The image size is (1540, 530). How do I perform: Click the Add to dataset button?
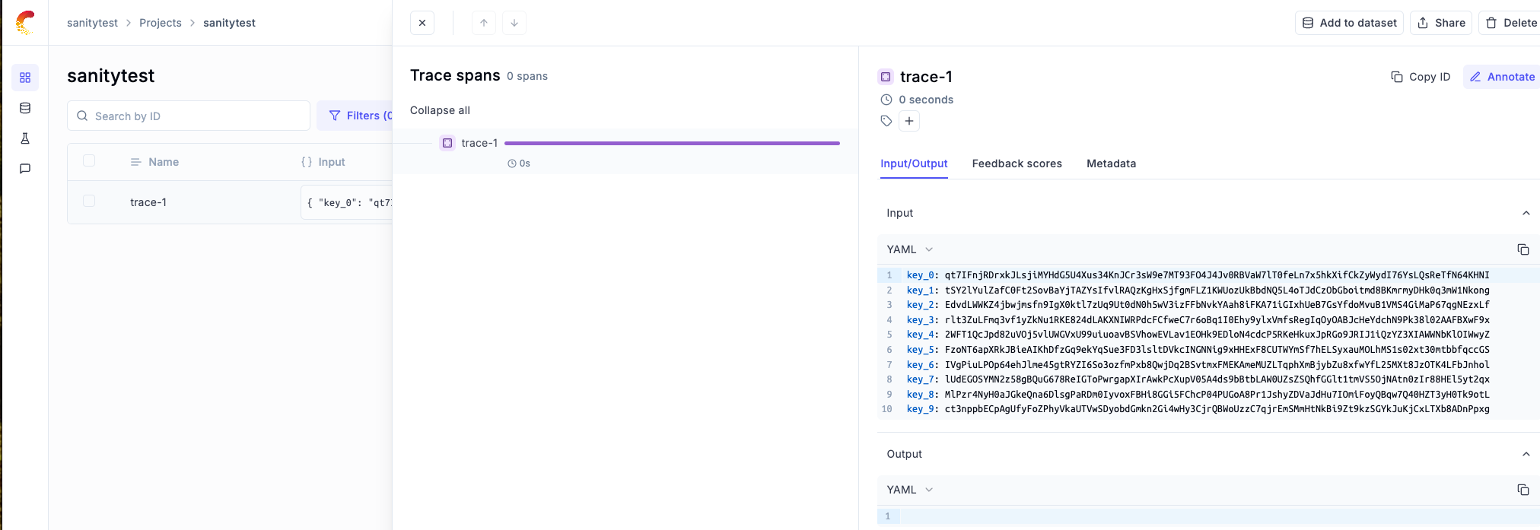(x=1349, y=23)
